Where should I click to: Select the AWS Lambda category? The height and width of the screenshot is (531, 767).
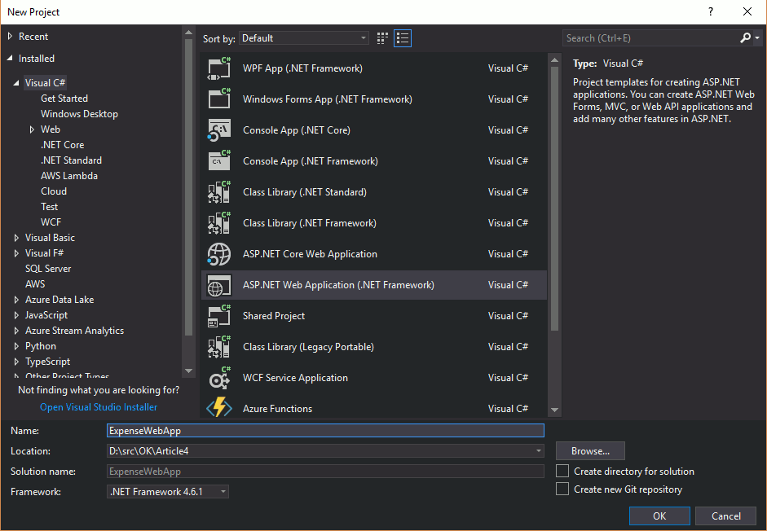pyautogui.click(x=68, y=176)
